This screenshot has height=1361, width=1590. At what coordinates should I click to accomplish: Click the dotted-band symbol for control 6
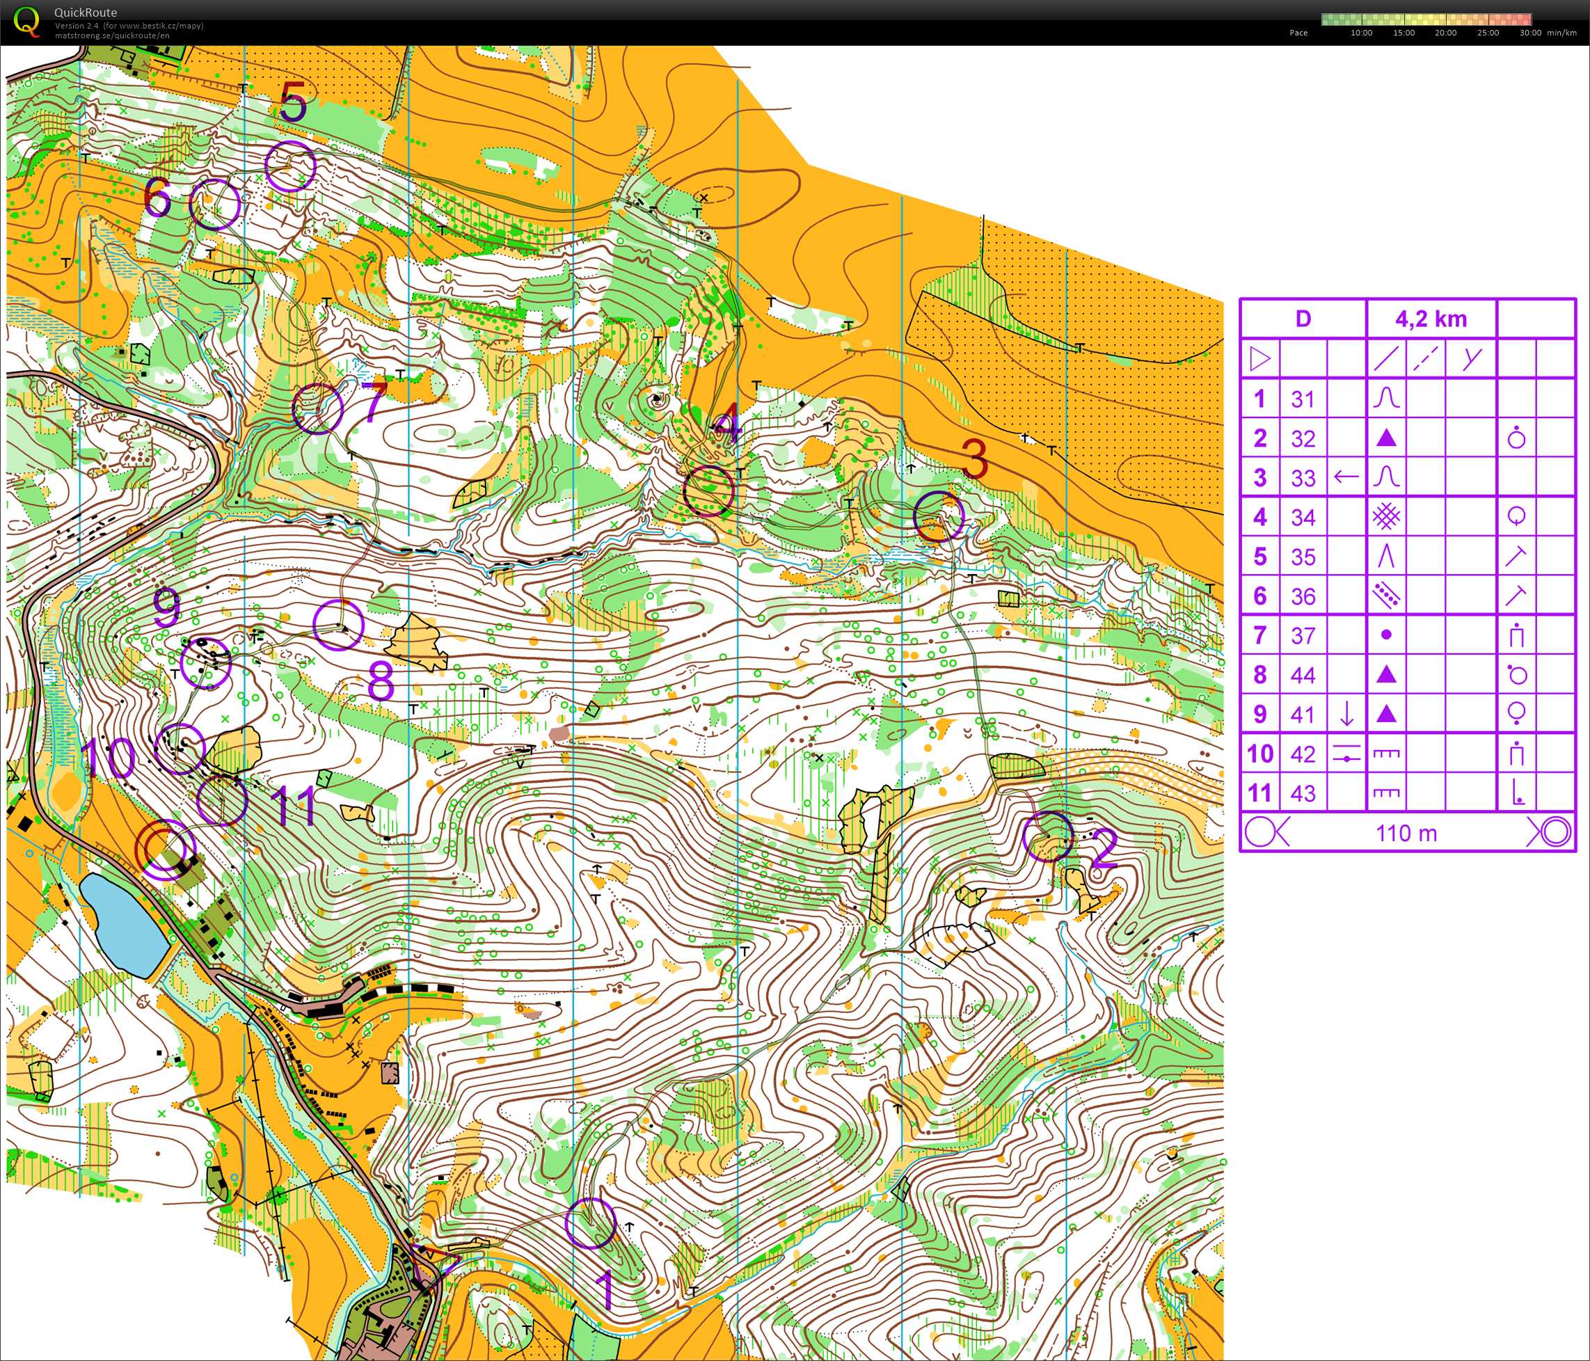click(x=1386, y=596)
